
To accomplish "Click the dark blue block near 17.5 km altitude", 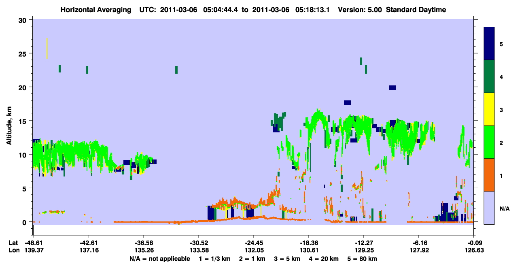I will (x=347, y=102).
